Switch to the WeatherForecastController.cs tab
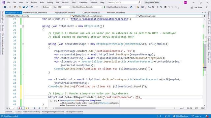 (35, 12)
